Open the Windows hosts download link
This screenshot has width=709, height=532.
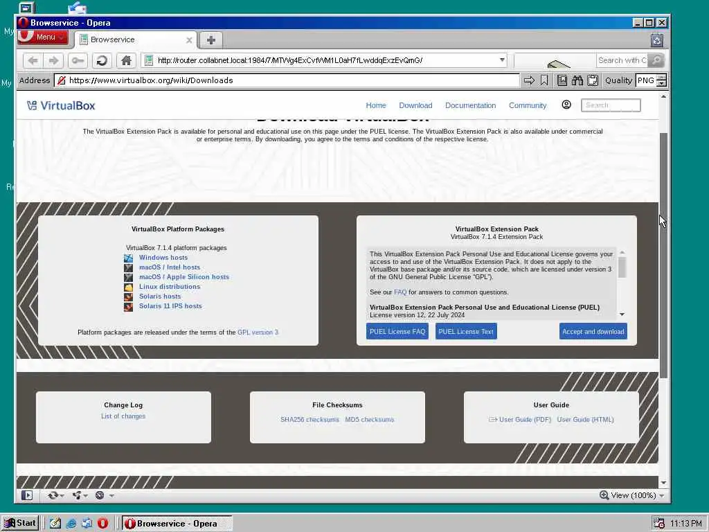point(163,258)
